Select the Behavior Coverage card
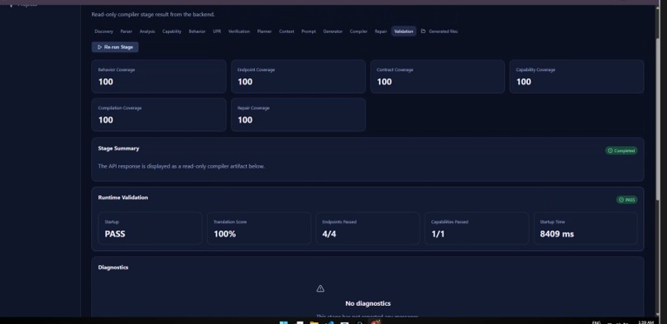 tap(159, 76)
